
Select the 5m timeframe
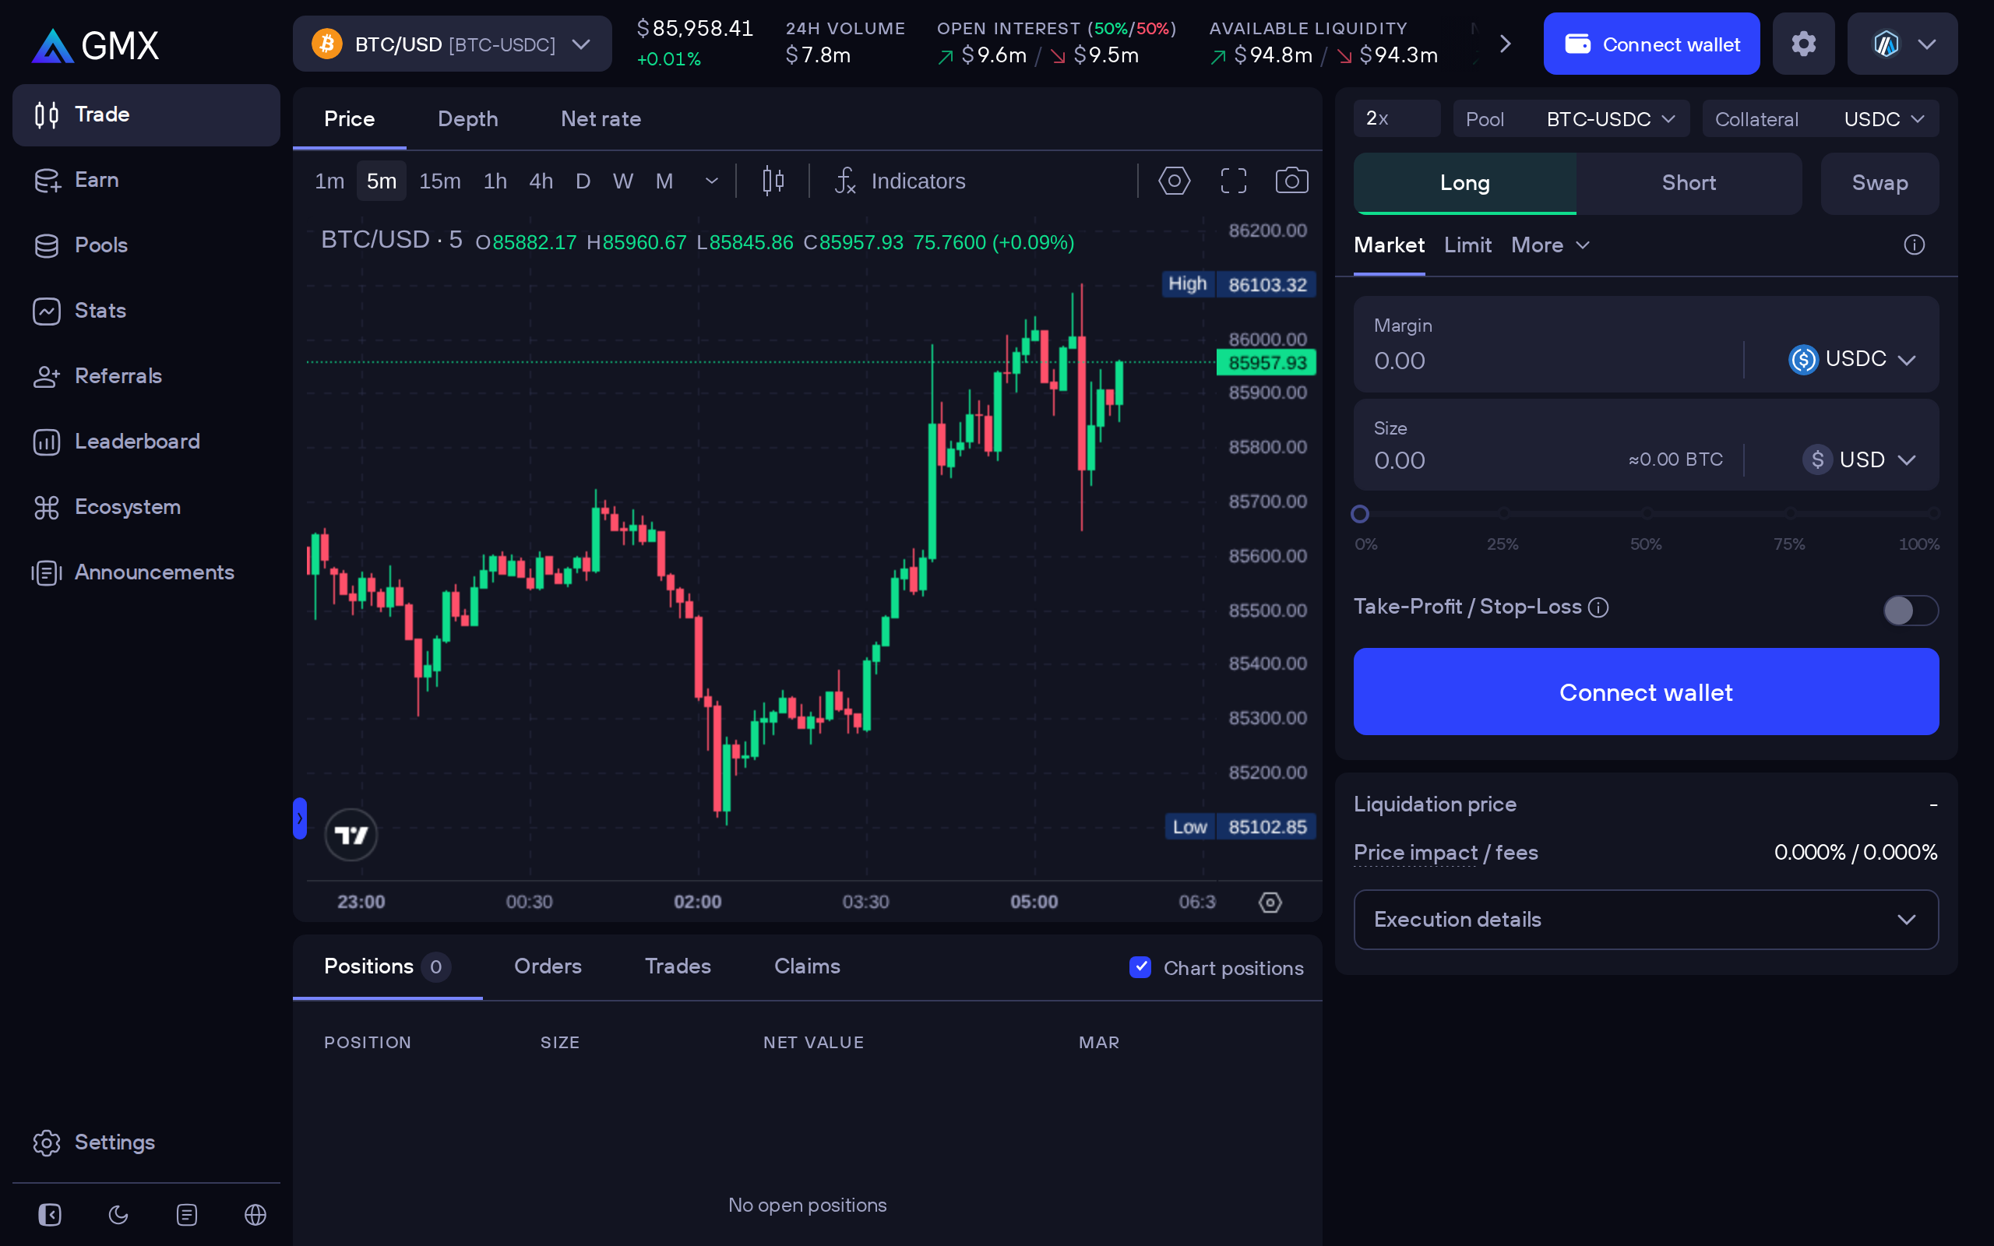pyautogui.click(x=382, y=181)
